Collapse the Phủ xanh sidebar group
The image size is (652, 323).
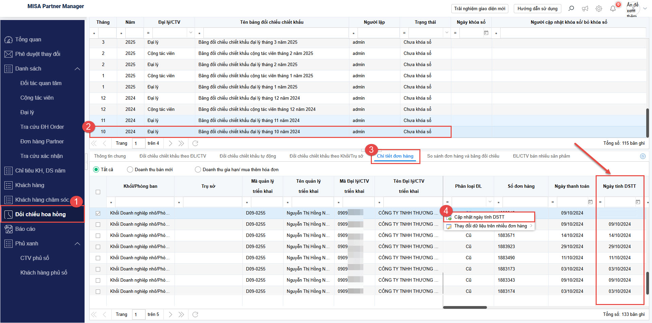pos(77,244)
